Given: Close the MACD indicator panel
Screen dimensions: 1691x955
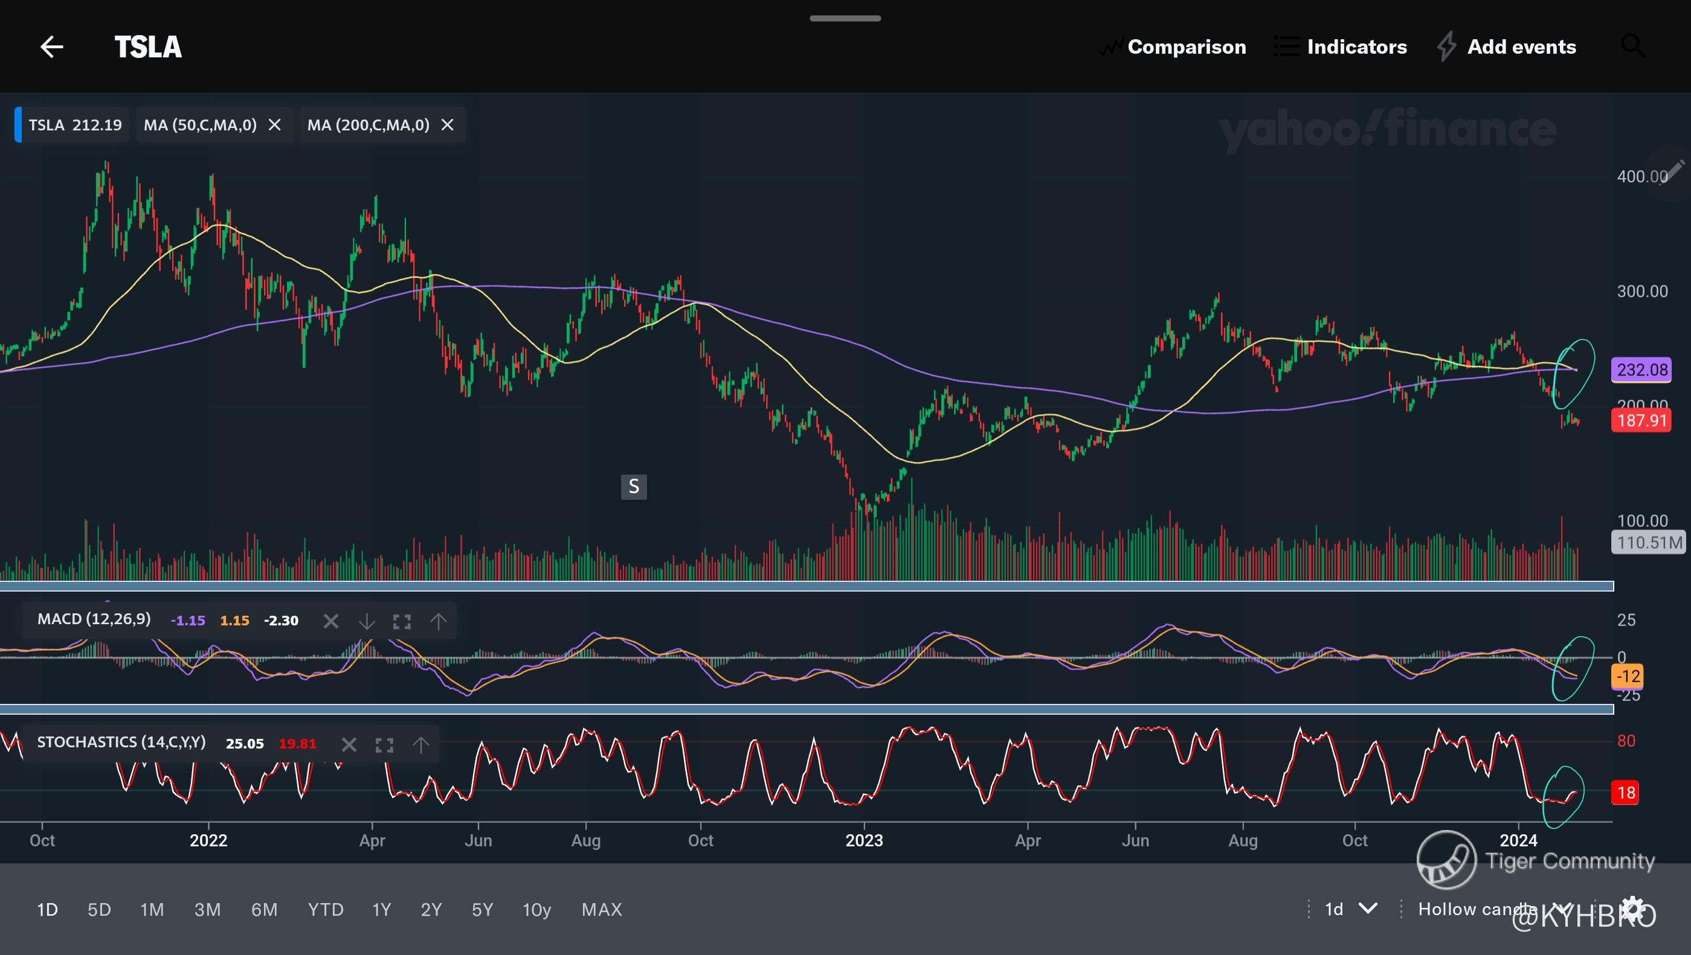Looking at the screenshot, I should (331, 621).
